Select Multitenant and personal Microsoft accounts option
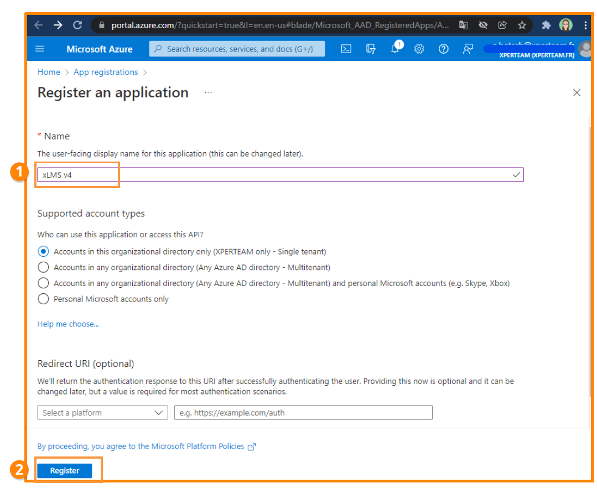The image size is (597, 488). tap(43, 283)
